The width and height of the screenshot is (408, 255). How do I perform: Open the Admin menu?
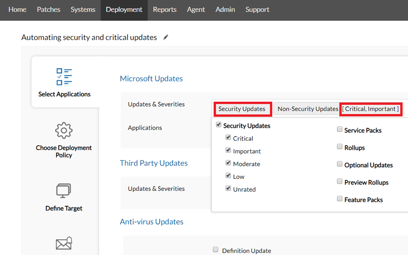coord(225,10)
